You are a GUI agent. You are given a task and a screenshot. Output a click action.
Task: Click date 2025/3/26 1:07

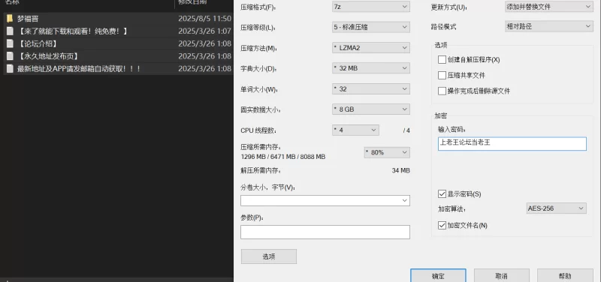click(204, 31)
